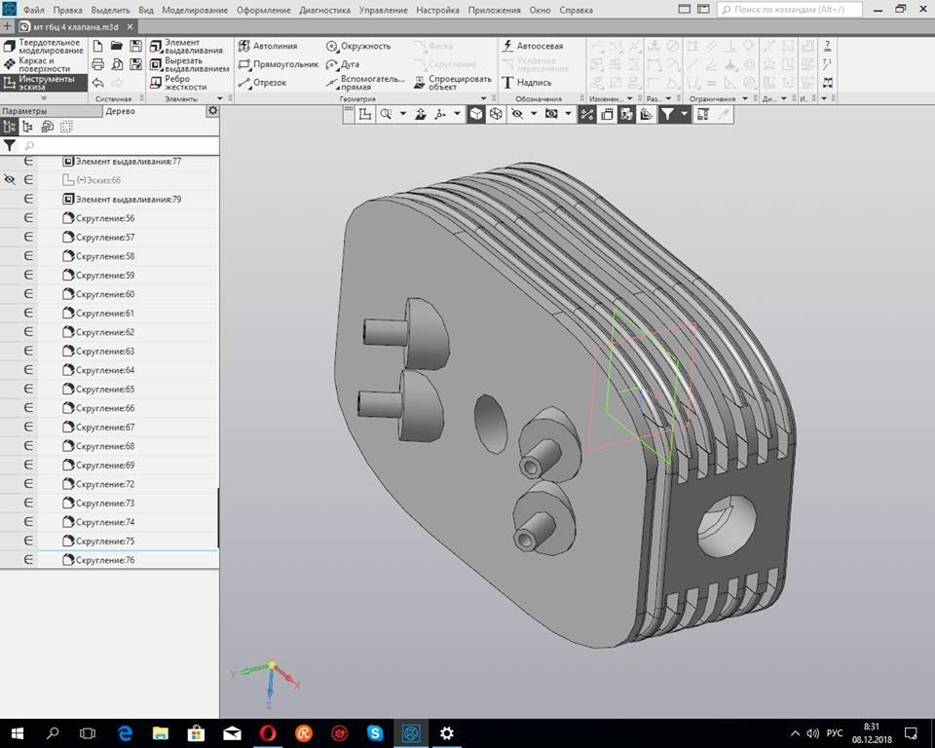Toggle wireframe display mode in view toolbar
This screenshot has height=748, width=935.
click(x=496, y=114)
